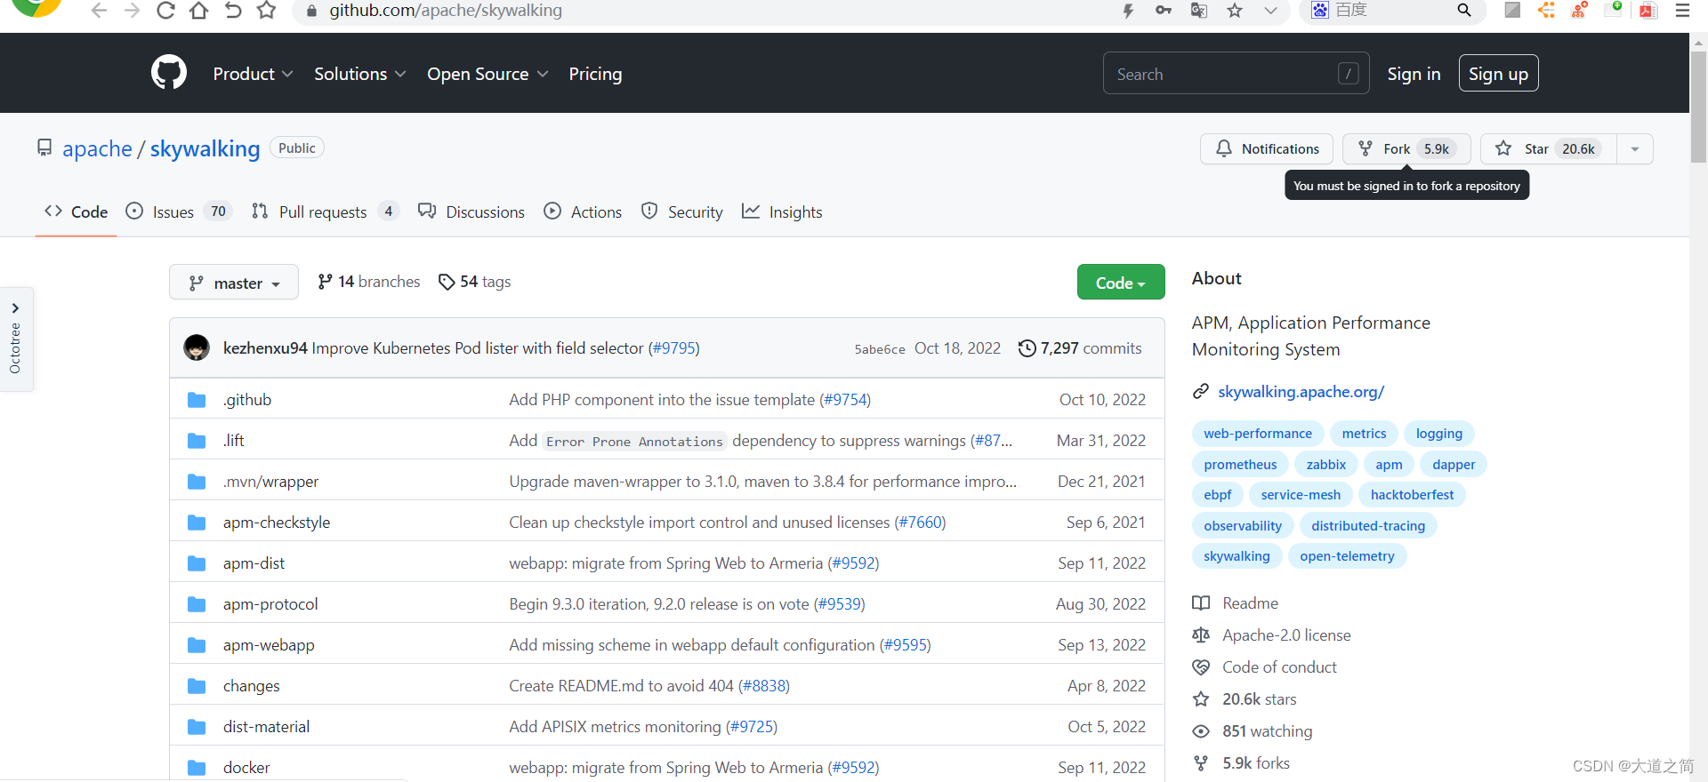
Task: View the 14 branches link
Action: pyautogui.click(x=368, y=282)
